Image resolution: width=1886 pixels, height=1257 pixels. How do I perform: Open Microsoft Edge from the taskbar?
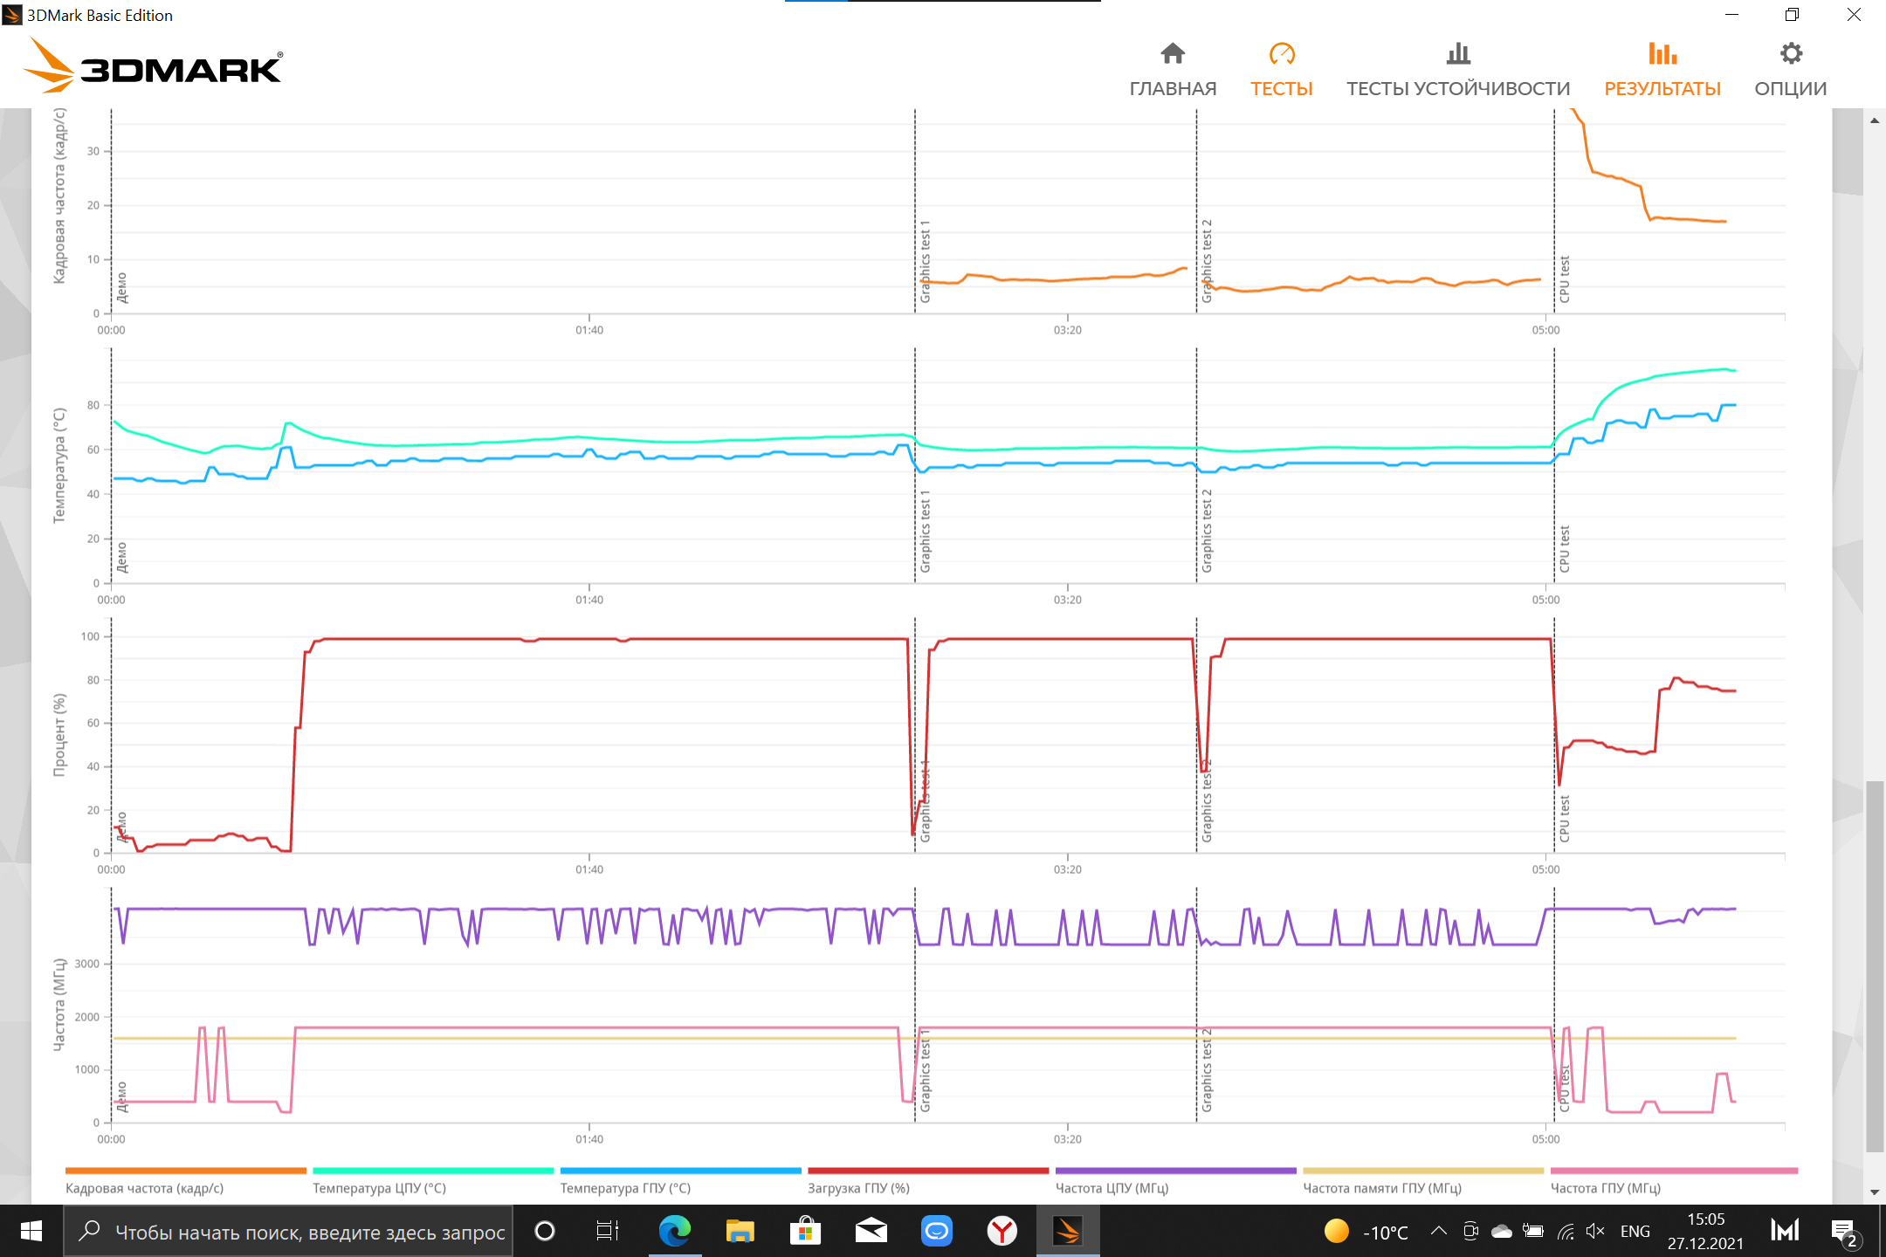click(x=674, y=1231)
